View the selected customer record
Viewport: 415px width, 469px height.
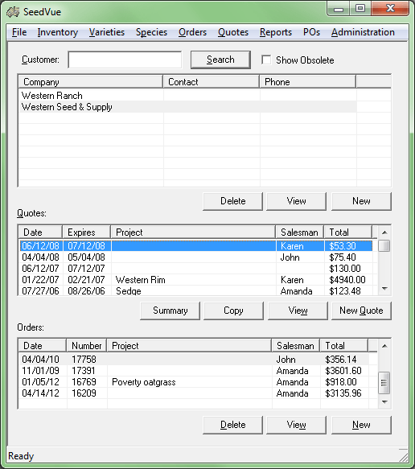click(x=296, y=201)
